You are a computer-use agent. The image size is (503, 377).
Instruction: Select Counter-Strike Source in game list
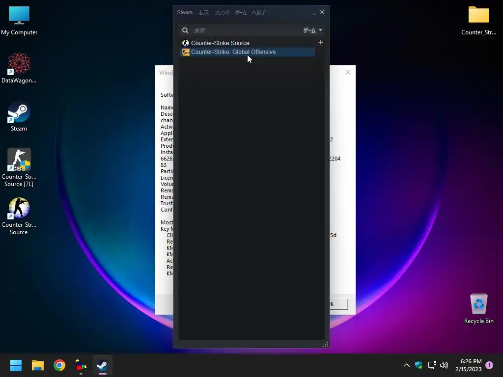pyautogui.click(x=247, y=43)
